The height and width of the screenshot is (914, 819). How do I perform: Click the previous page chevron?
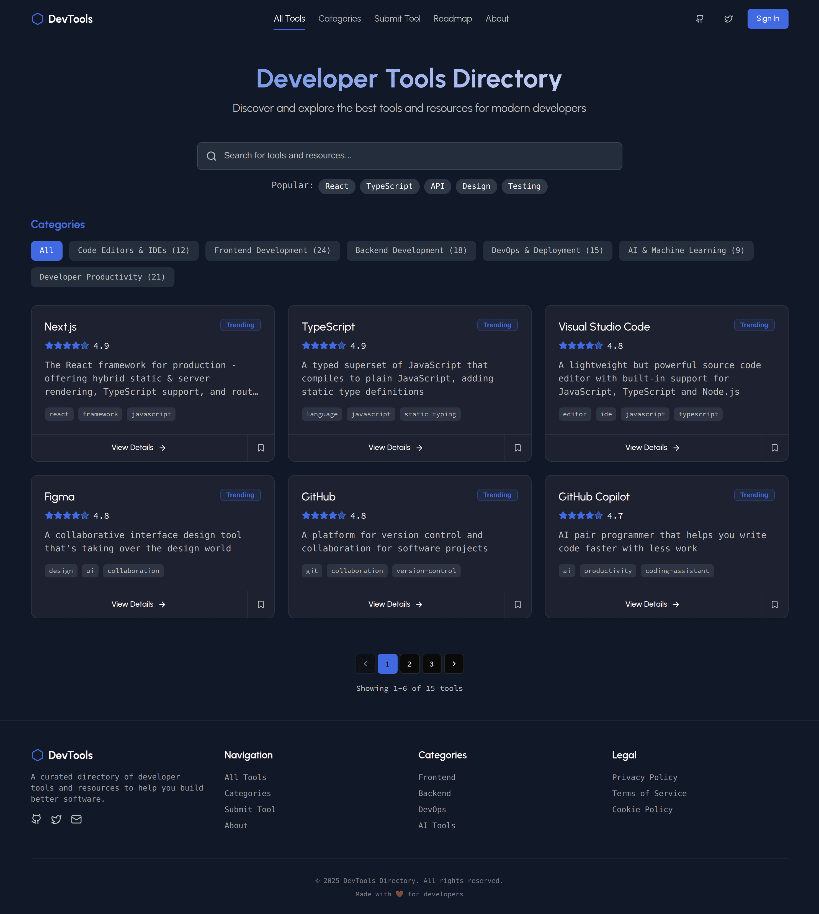coord(365,663)
